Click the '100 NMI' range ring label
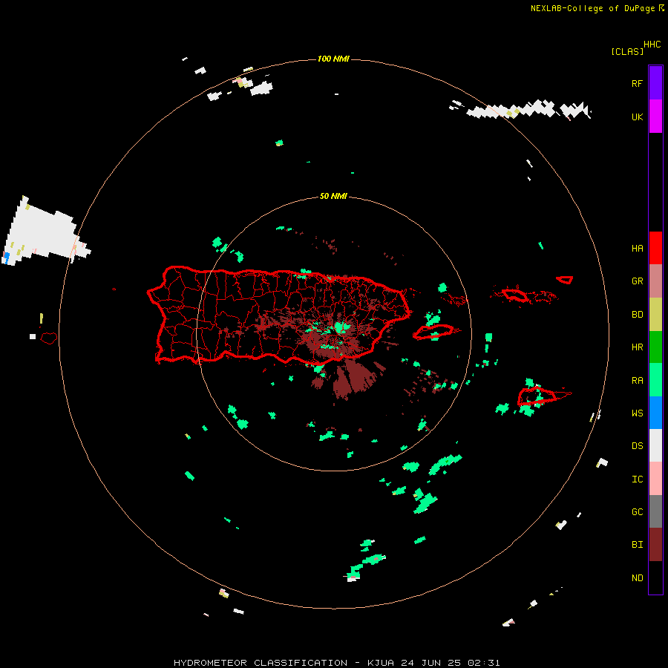 (x=333, y=59)
